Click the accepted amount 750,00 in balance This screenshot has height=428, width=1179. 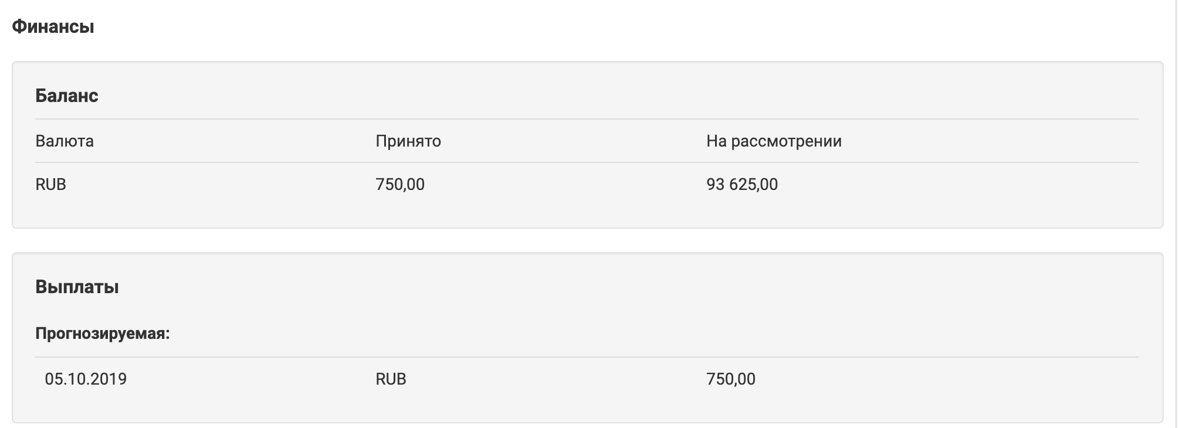pos(400,184)
